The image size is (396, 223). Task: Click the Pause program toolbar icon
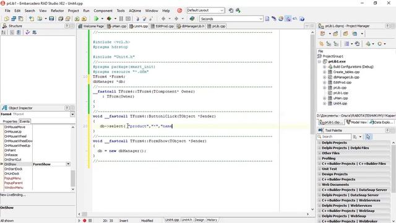[121, 19]
